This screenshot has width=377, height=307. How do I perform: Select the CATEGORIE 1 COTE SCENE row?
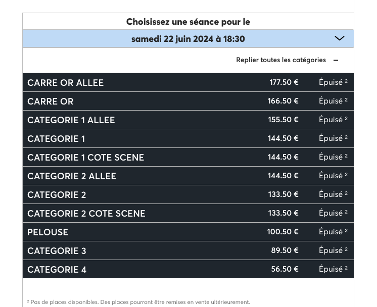point(188,157)
